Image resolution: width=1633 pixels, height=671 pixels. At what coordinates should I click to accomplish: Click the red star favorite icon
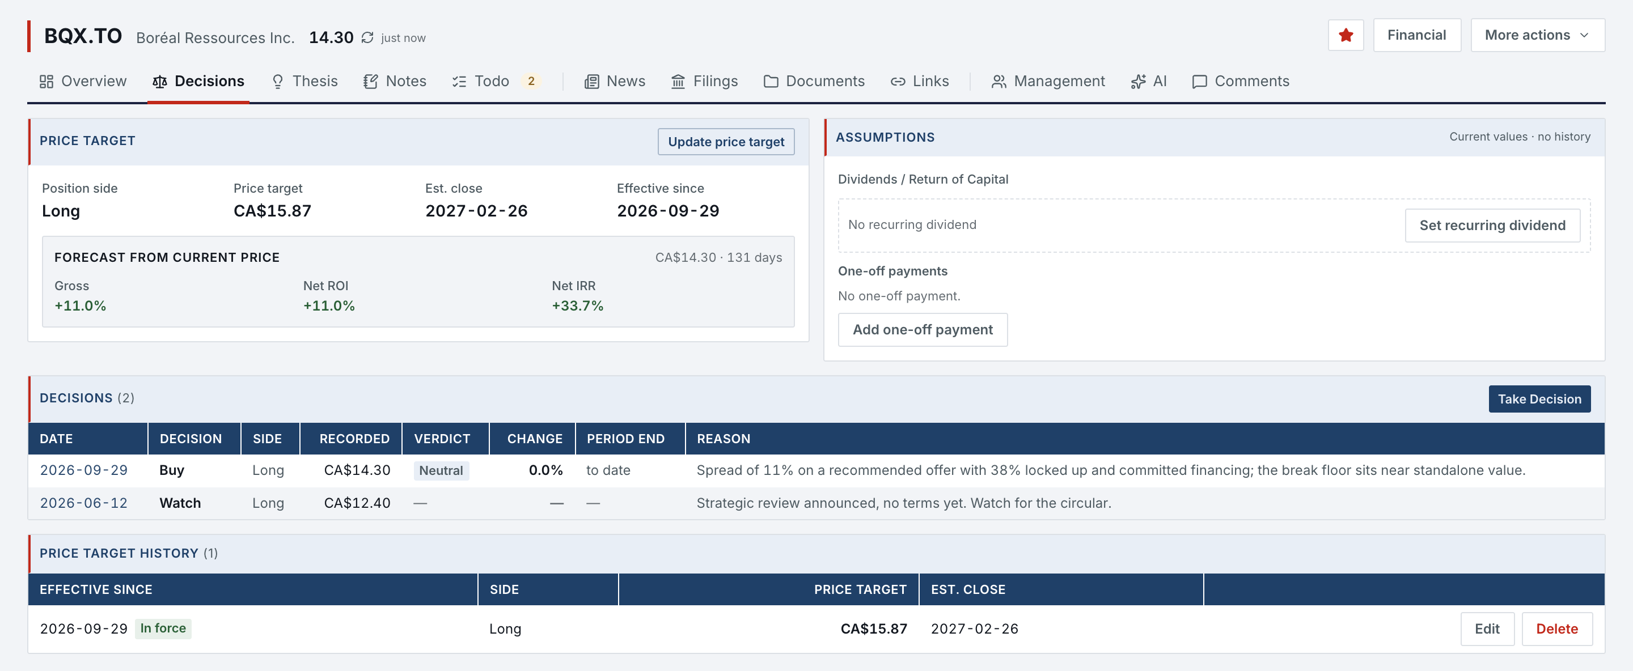pyautogui.click(x=1345, y=36)
